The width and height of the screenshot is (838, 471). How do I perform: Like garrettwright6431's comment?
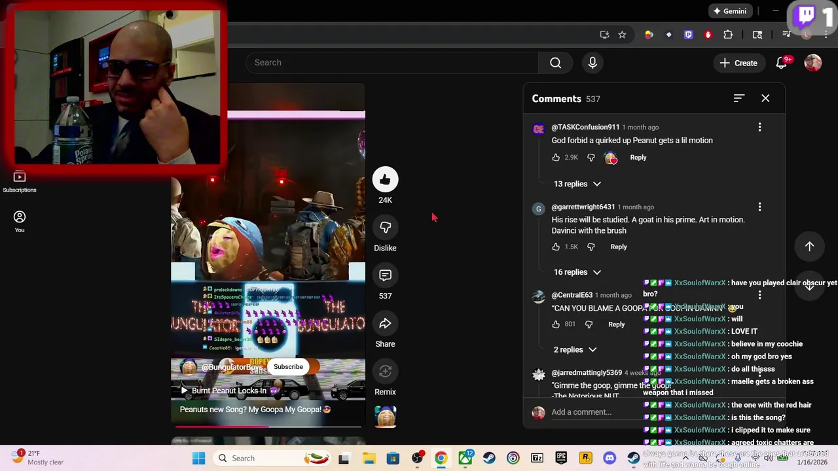[x=556, y=247]
